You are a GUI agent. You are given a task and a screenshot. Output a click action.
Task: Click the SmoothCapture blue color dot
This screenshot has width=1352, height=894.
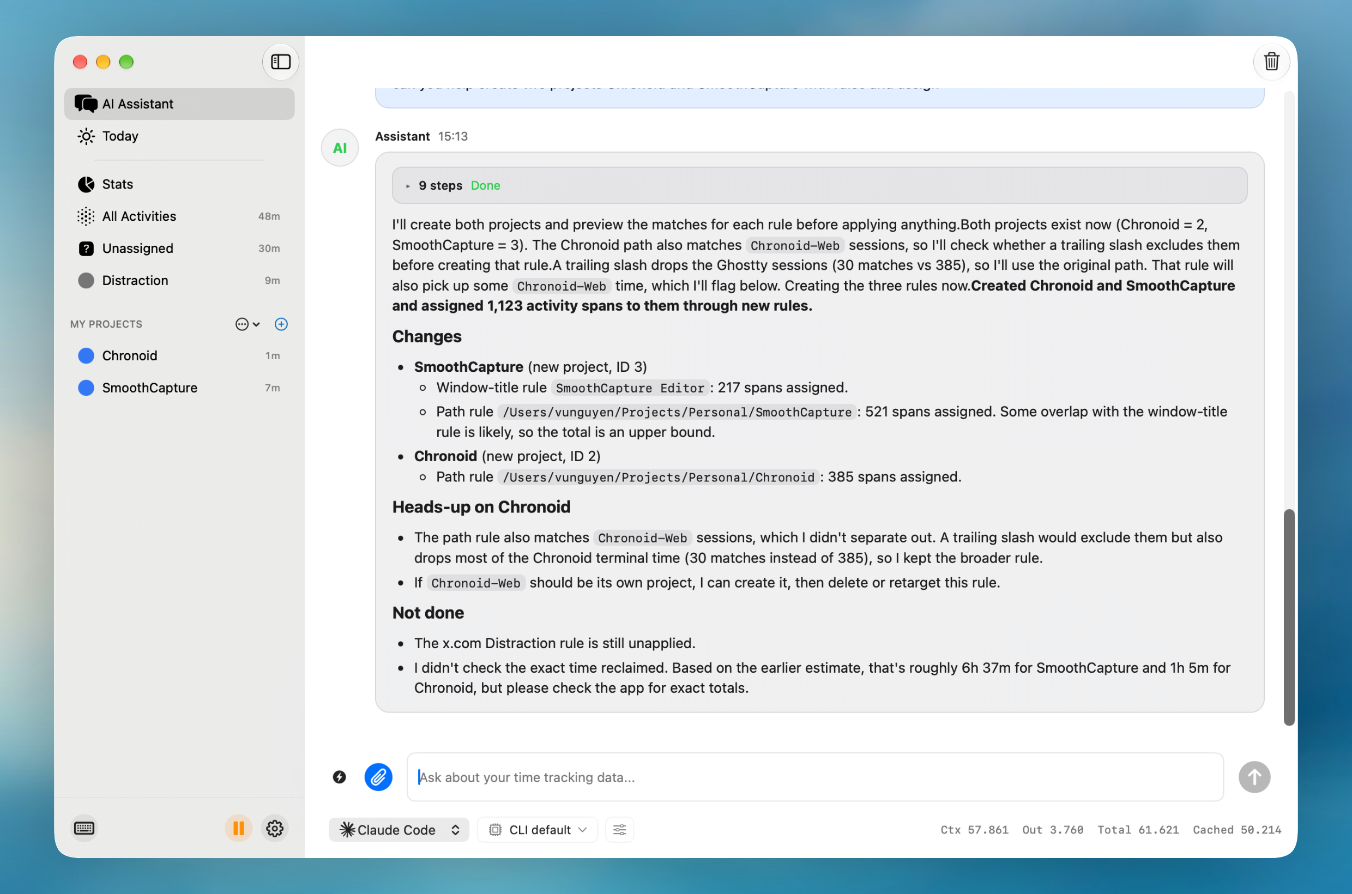coord(86,387)
